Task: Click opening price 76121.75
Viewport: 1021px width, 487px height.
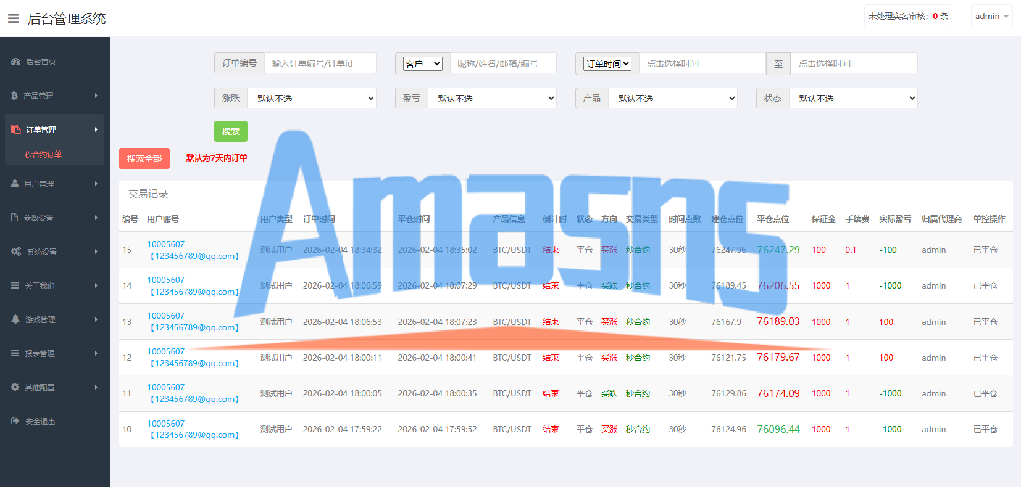Action: 728,358
